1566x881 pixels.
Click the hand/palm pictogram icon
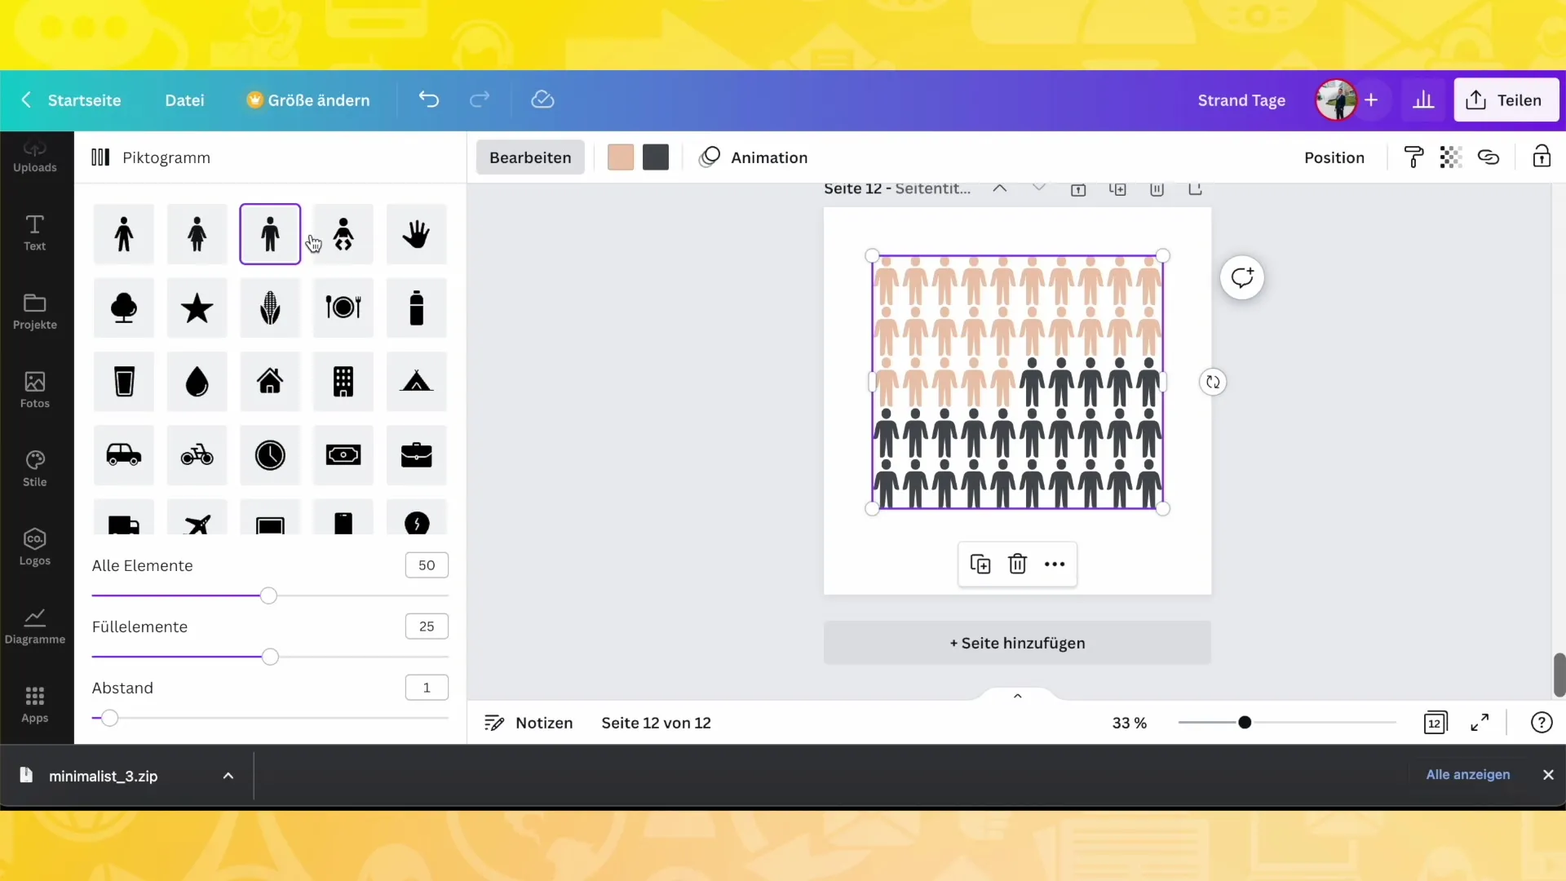pyautogui.click(x=418, y=233)
